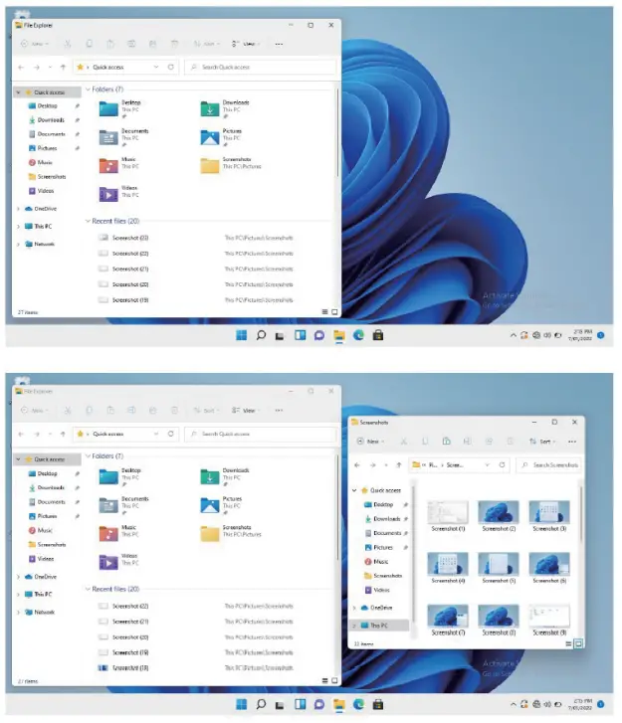This screenshot has height=723, width=622.
Task: Select the Screenshot (1) thumbnail
Action: coord(448,516)
